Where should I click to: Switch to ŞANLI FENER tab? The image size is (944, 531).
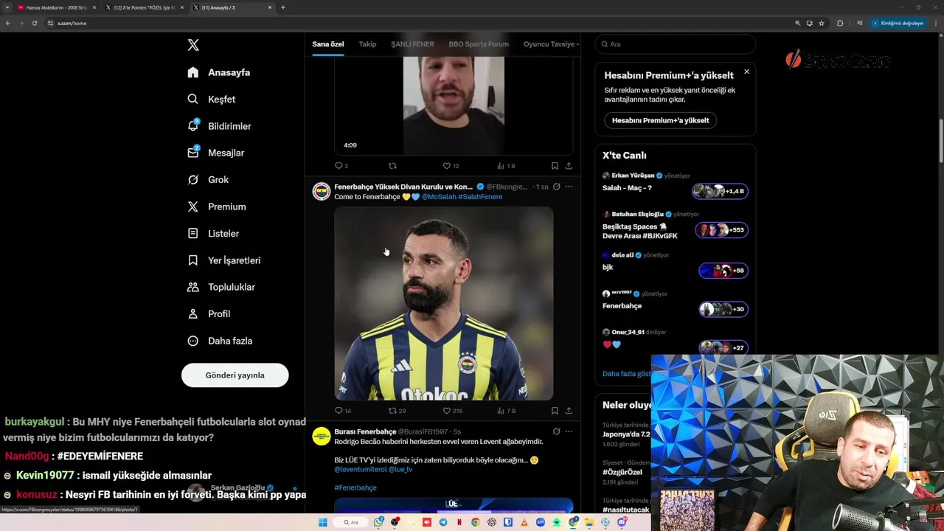[x=412, y=44]
